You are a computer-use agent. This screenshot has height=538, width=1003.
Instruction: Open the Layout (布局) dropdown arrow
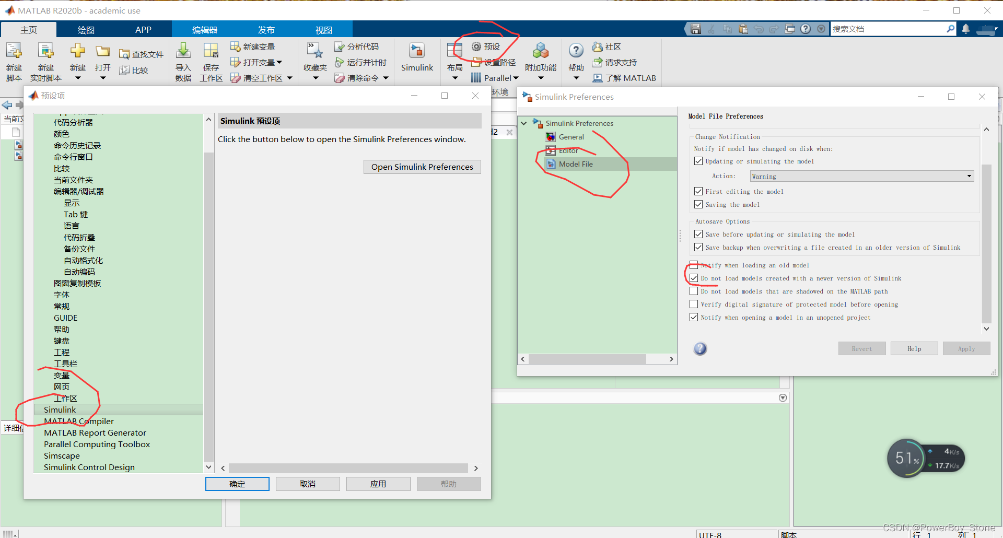(x=454, y=78)
